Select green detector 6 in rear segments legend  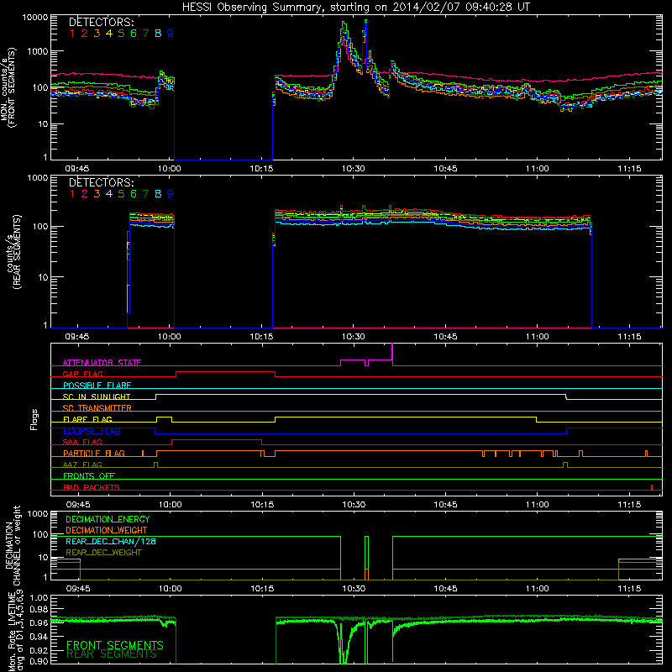pos(134,194)
